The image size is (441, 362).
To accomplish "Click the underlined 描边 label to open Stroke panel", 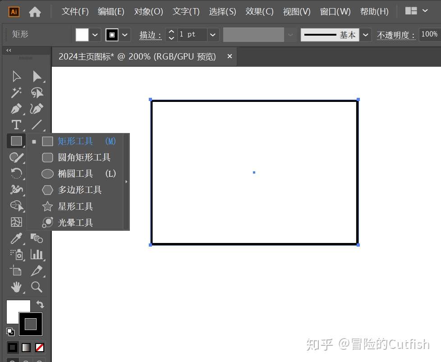I will [x=150, y=35].
